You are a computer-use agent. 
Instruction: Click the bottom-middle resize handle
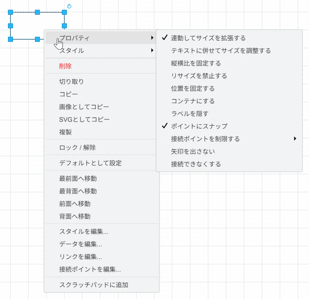coord(37,39)
